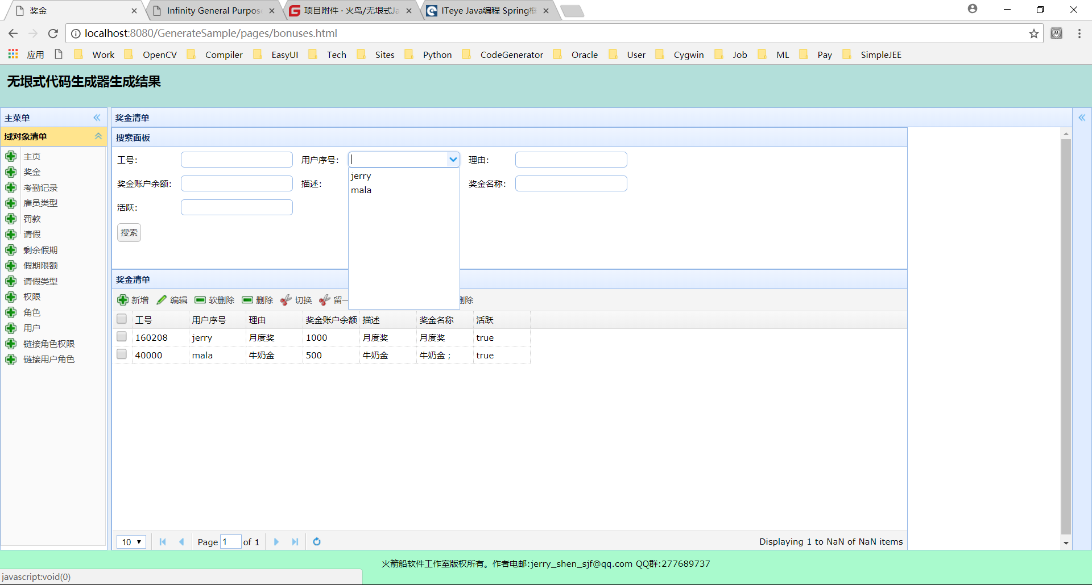Viewport: 1092px width, 585px height.
Task: Focus the 理由 search input
Action: 571,160
